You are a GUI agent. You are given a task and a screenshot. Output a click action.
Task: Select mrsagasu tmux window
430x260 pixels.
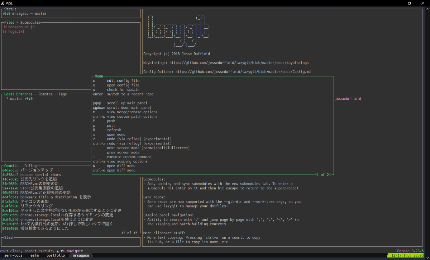(81, 256)
